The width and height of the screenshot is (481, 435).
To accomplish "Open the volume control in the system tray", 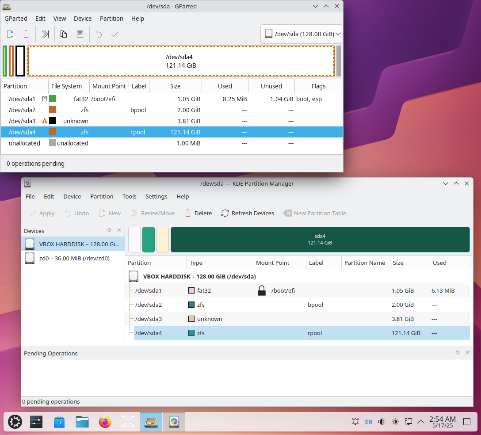I will [x=382, y=422].
